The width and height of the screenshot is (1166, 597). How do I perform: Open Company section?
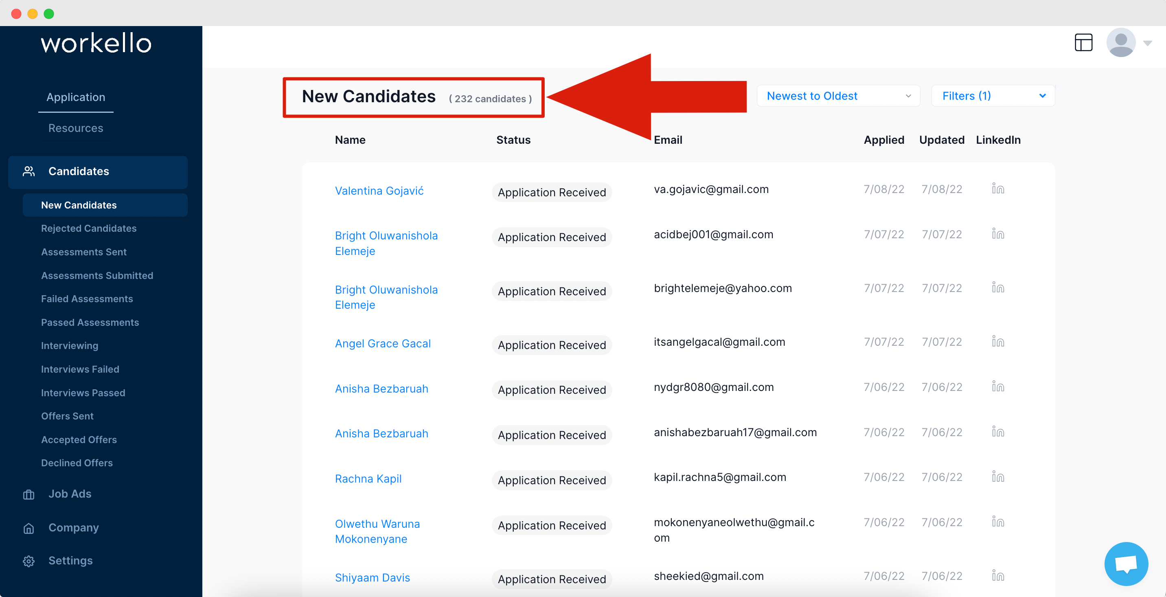[73, 528]
